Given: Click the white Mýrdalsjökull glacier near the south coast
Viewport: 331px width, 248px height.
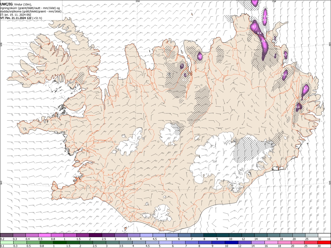Looking at the screenshot, I should 162,213.
